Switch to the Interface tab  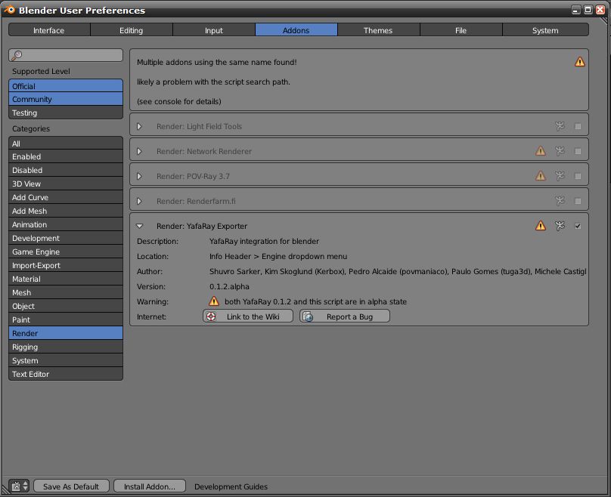49,30
